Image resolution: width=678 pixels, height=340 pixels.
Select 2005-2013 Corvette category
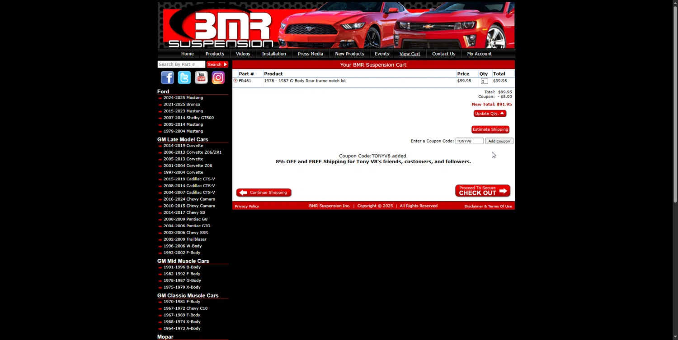[x=183, y=159]
